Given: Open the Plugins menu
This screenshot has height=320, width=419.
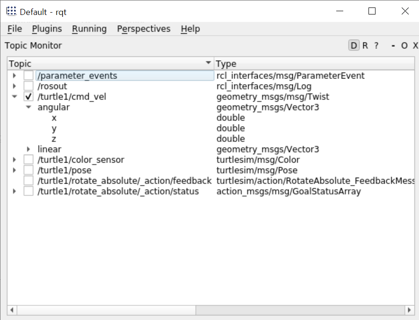Looking at the screenshot, I should click(47, 29).
